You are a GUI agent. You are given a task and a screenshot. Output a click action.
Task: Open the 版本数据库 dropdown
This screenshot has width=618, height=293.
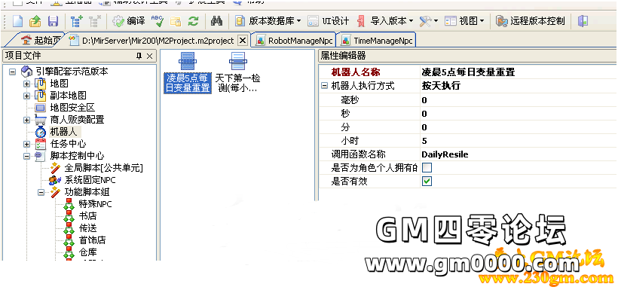pos(268,21)
